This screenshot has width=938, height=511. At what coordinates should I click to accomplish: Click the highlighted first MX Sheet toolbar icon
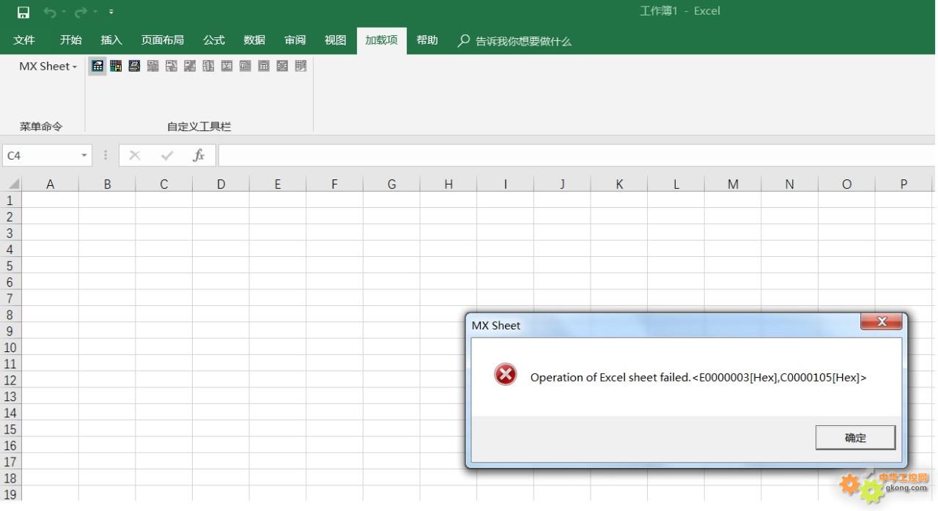point(97,66)
